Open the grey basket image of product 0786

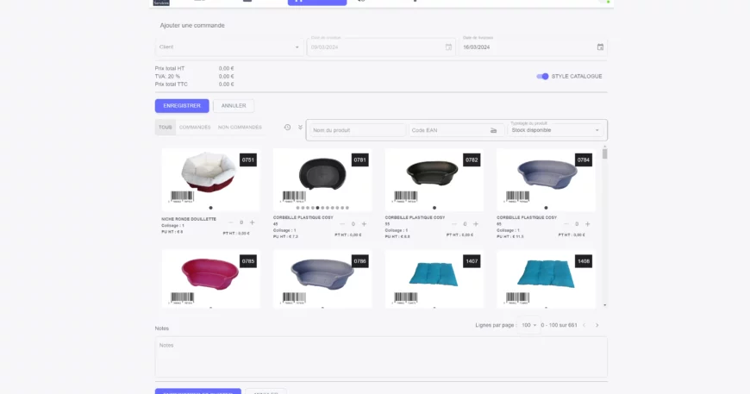pyautogui.click(x=322, y=274)
